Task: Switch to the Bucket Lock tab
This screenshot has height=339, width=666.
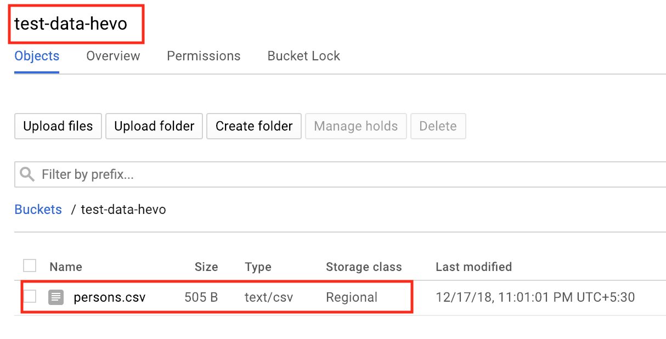Action: coord(303,55)
